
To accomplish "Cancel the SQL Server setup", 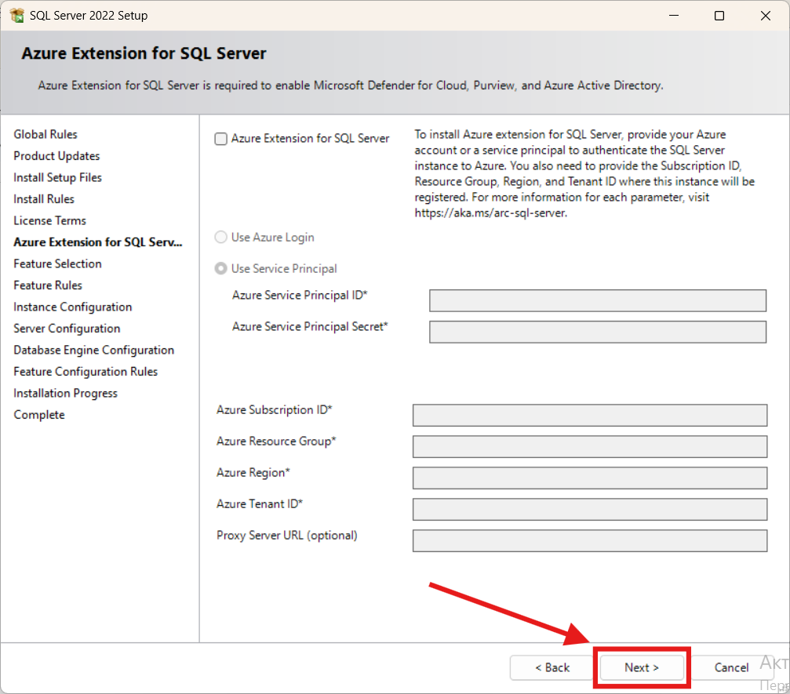I will coord(730,667).
